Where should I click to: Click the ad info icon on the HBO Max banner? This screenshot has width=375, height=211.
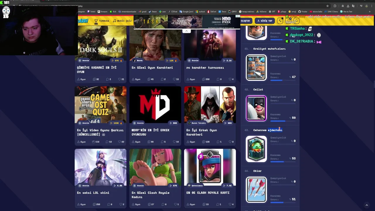click(236, 16)
